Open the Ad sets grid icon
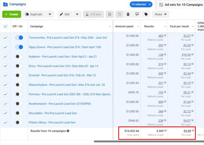 [x=161, y=5]
